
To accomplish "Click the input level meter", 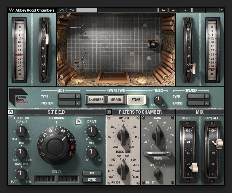I will point(19,50).
